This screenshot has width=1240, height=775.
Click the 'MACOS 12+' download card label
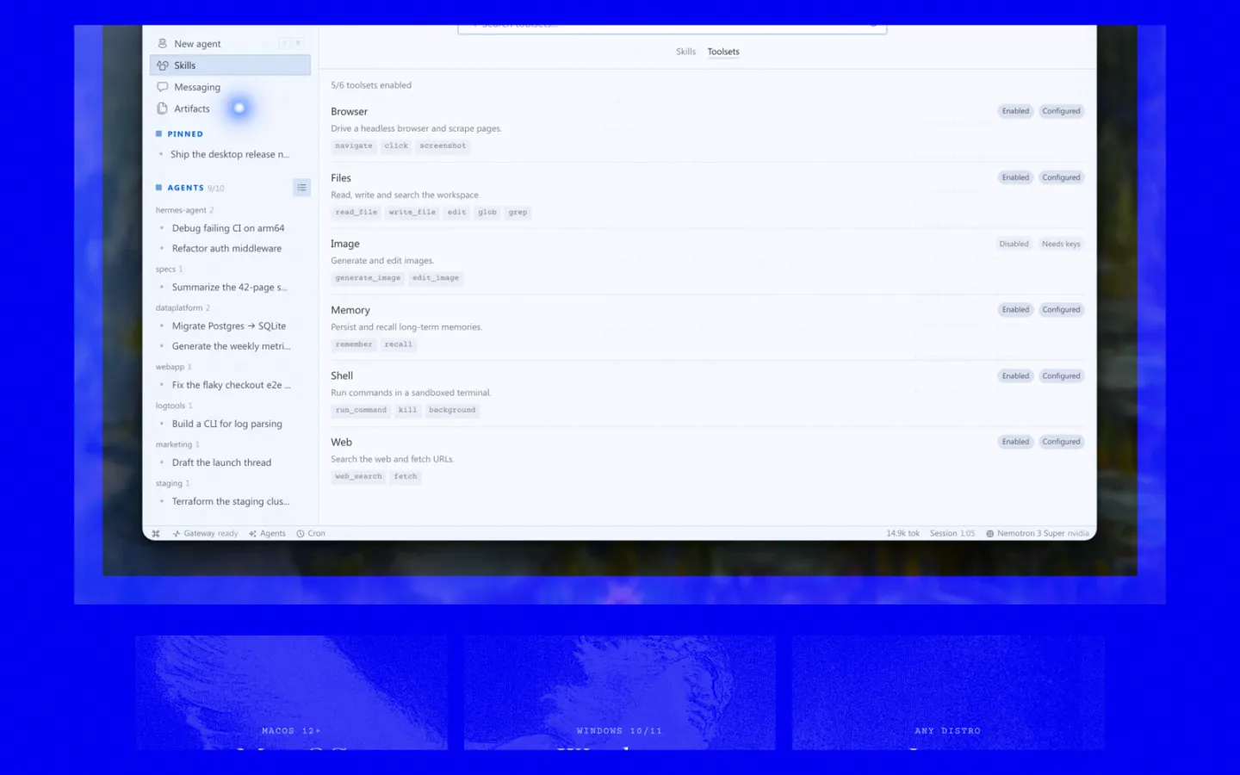pyautogui.click(x=291, y=731)
